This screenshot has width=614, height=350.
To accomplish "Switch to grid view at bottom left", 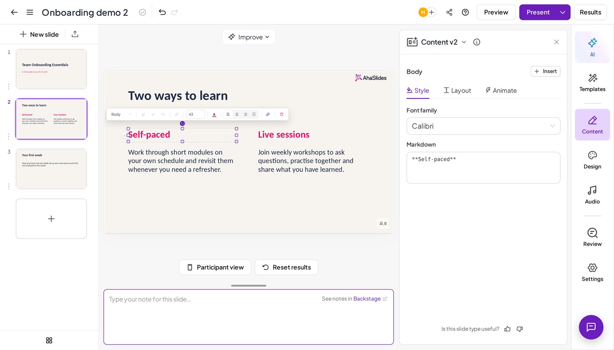I will click(49, 340).
